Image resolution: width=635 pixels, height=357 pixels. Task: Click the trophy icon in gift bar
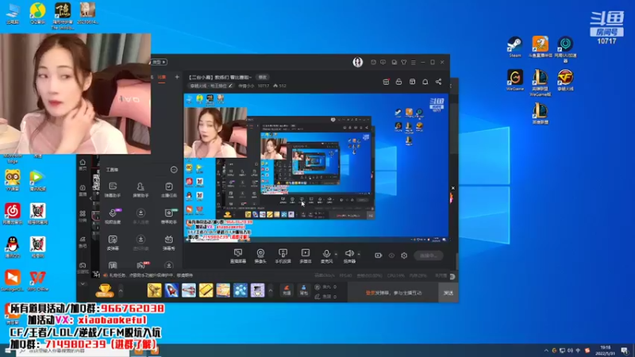coord(105,290)
